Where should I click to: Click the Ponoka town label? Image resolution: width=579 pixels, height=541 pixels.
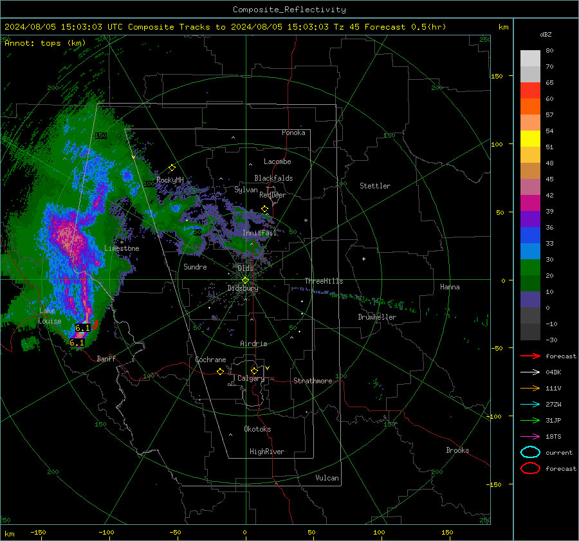(293, 133)
